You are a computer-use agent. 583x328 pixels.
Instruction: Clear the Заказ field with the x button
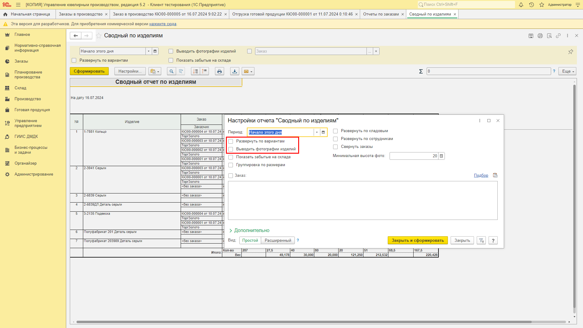(376, 51)
